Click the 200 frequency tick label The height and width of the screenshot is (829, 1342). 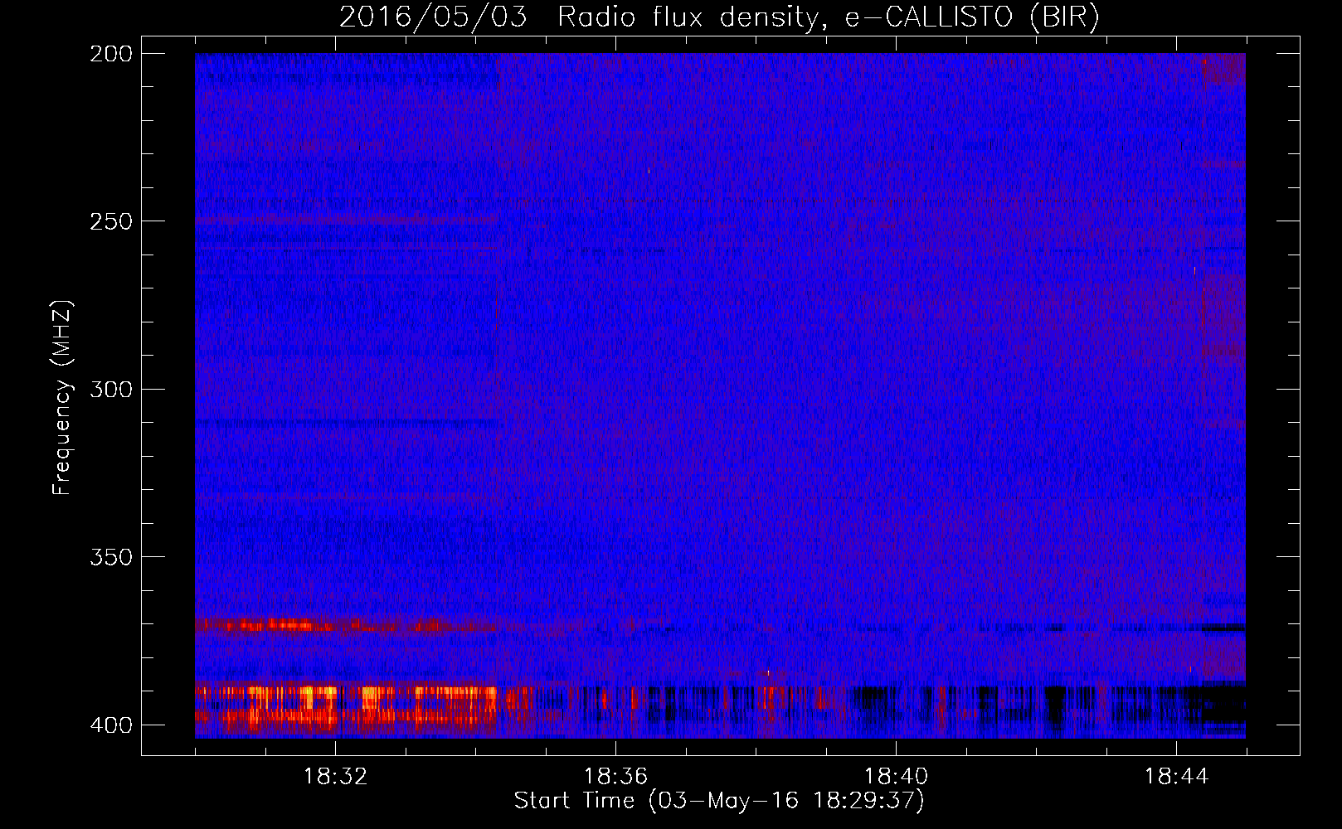(111, 54)
